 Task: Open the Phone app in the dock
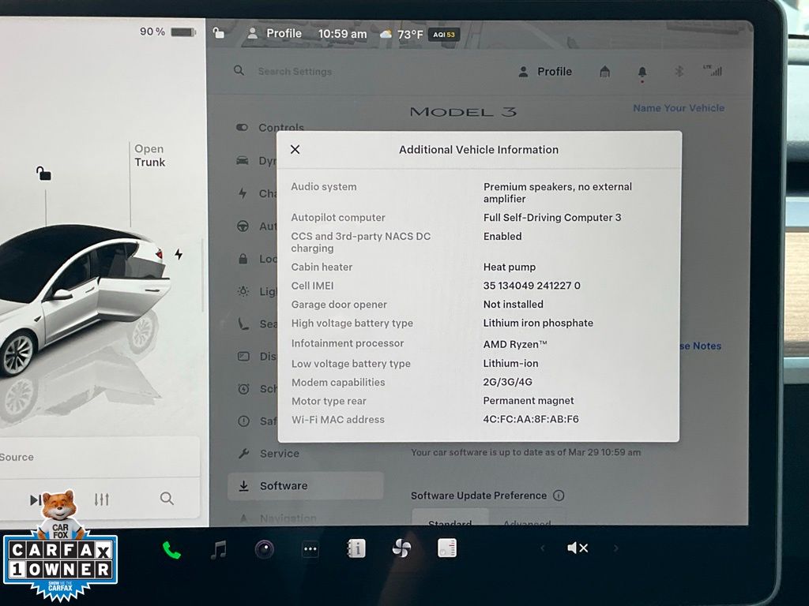171,550
